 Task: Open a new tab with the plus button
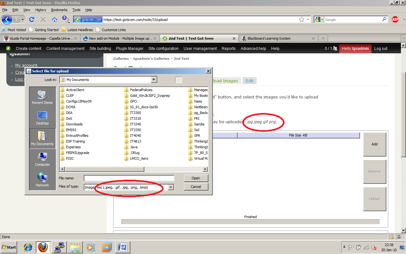[x=323, y=38]
